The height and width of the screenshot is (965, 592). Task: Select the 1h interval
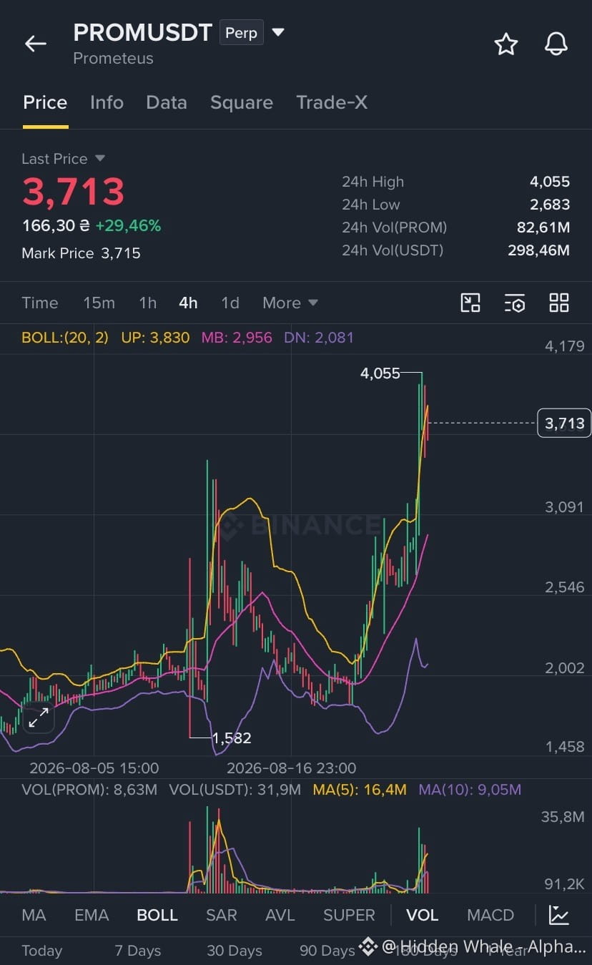click(x=147, y=303)
